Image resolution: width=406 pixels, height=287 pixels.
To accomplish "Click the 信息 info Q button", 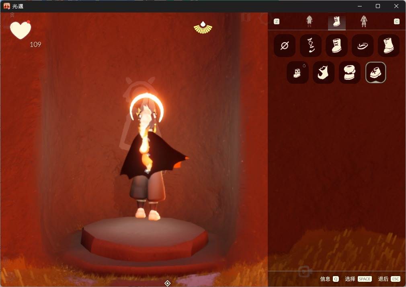I will (x=329, y=279).
